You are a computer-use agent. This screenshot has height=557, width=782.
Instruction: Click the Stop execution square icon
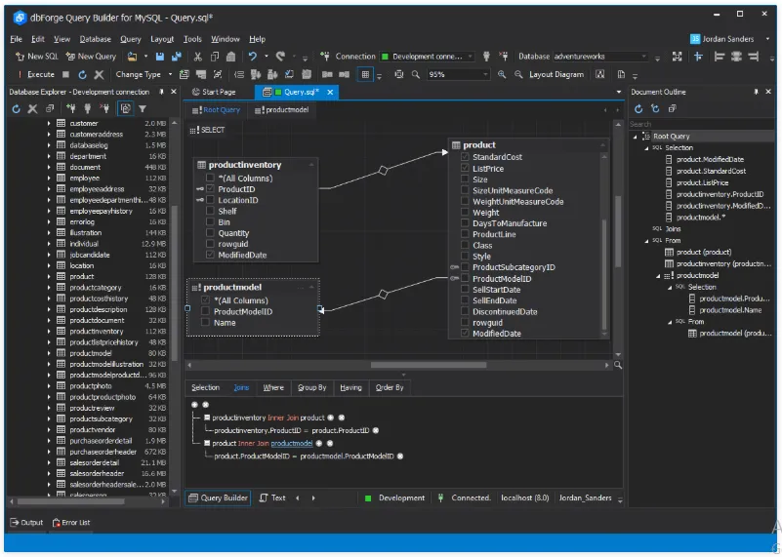pyautogui.click(x=65, y=74)
